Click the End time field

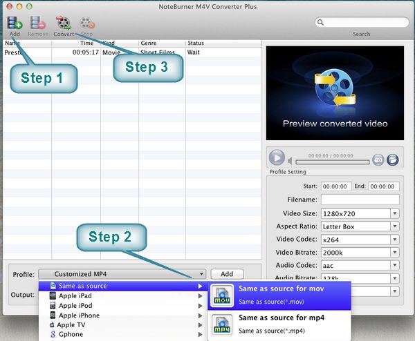coord(384,186)
